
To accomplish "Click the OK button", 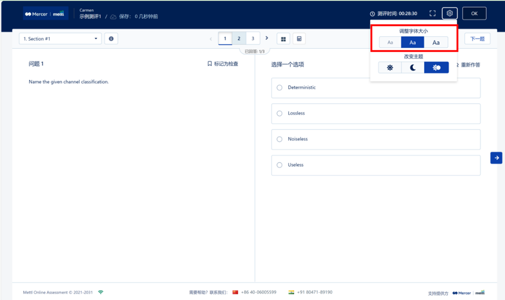I will point(474,13).
